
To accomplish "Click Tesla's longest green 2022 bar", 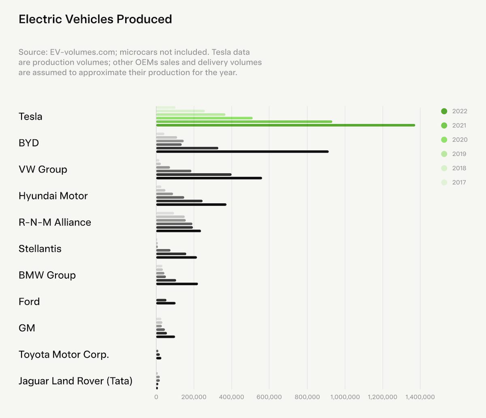I will (283, 125).
